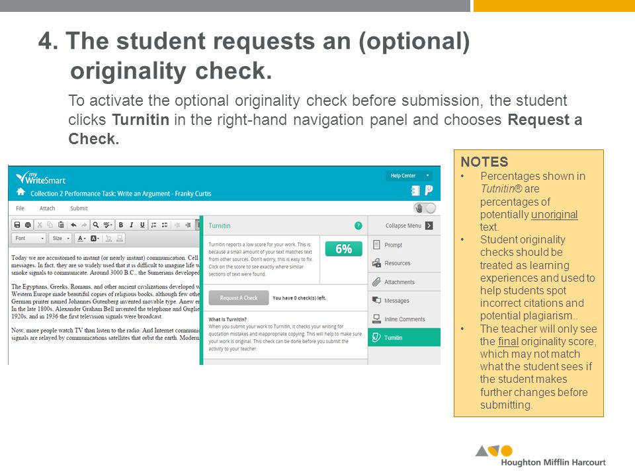
Task: Click the Copy icon in the toolbar
Action: [x=50, y=225]
